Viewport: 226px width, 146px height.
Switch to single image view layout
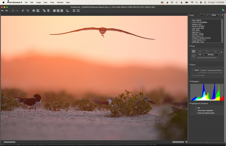[x=54, y=11]
